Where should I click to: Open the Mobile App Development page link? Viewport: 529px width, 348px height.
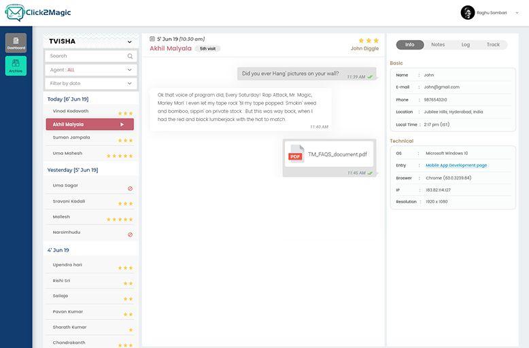[x=456, y=165]
